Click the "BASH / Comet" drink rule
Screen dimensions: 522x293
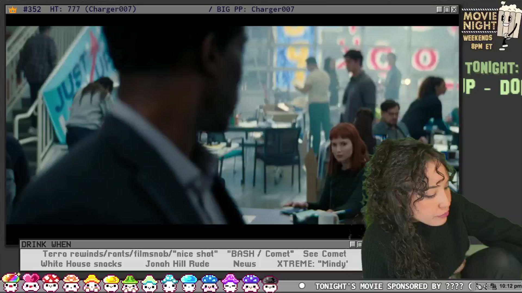[x=260, y=254]
